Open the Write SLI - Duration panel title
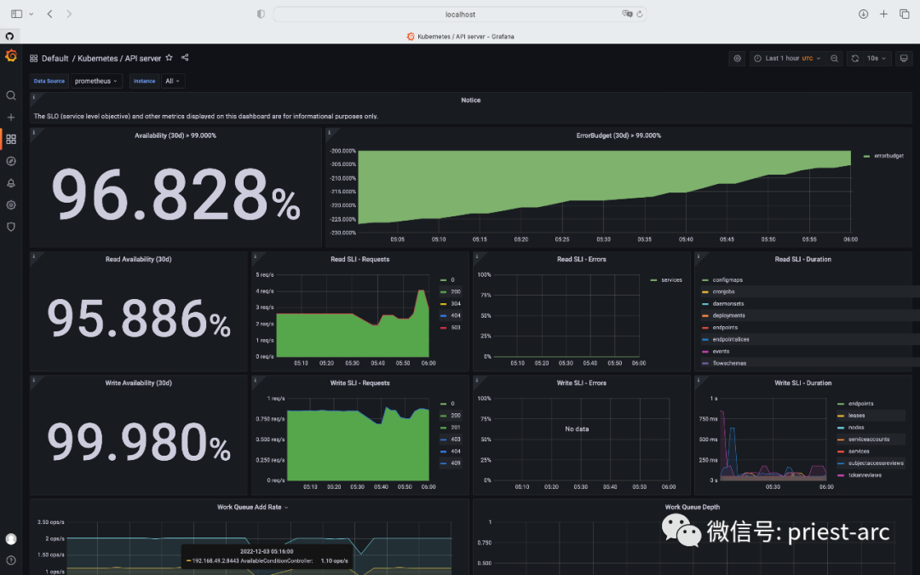920x575 pixels. point(802,382)
